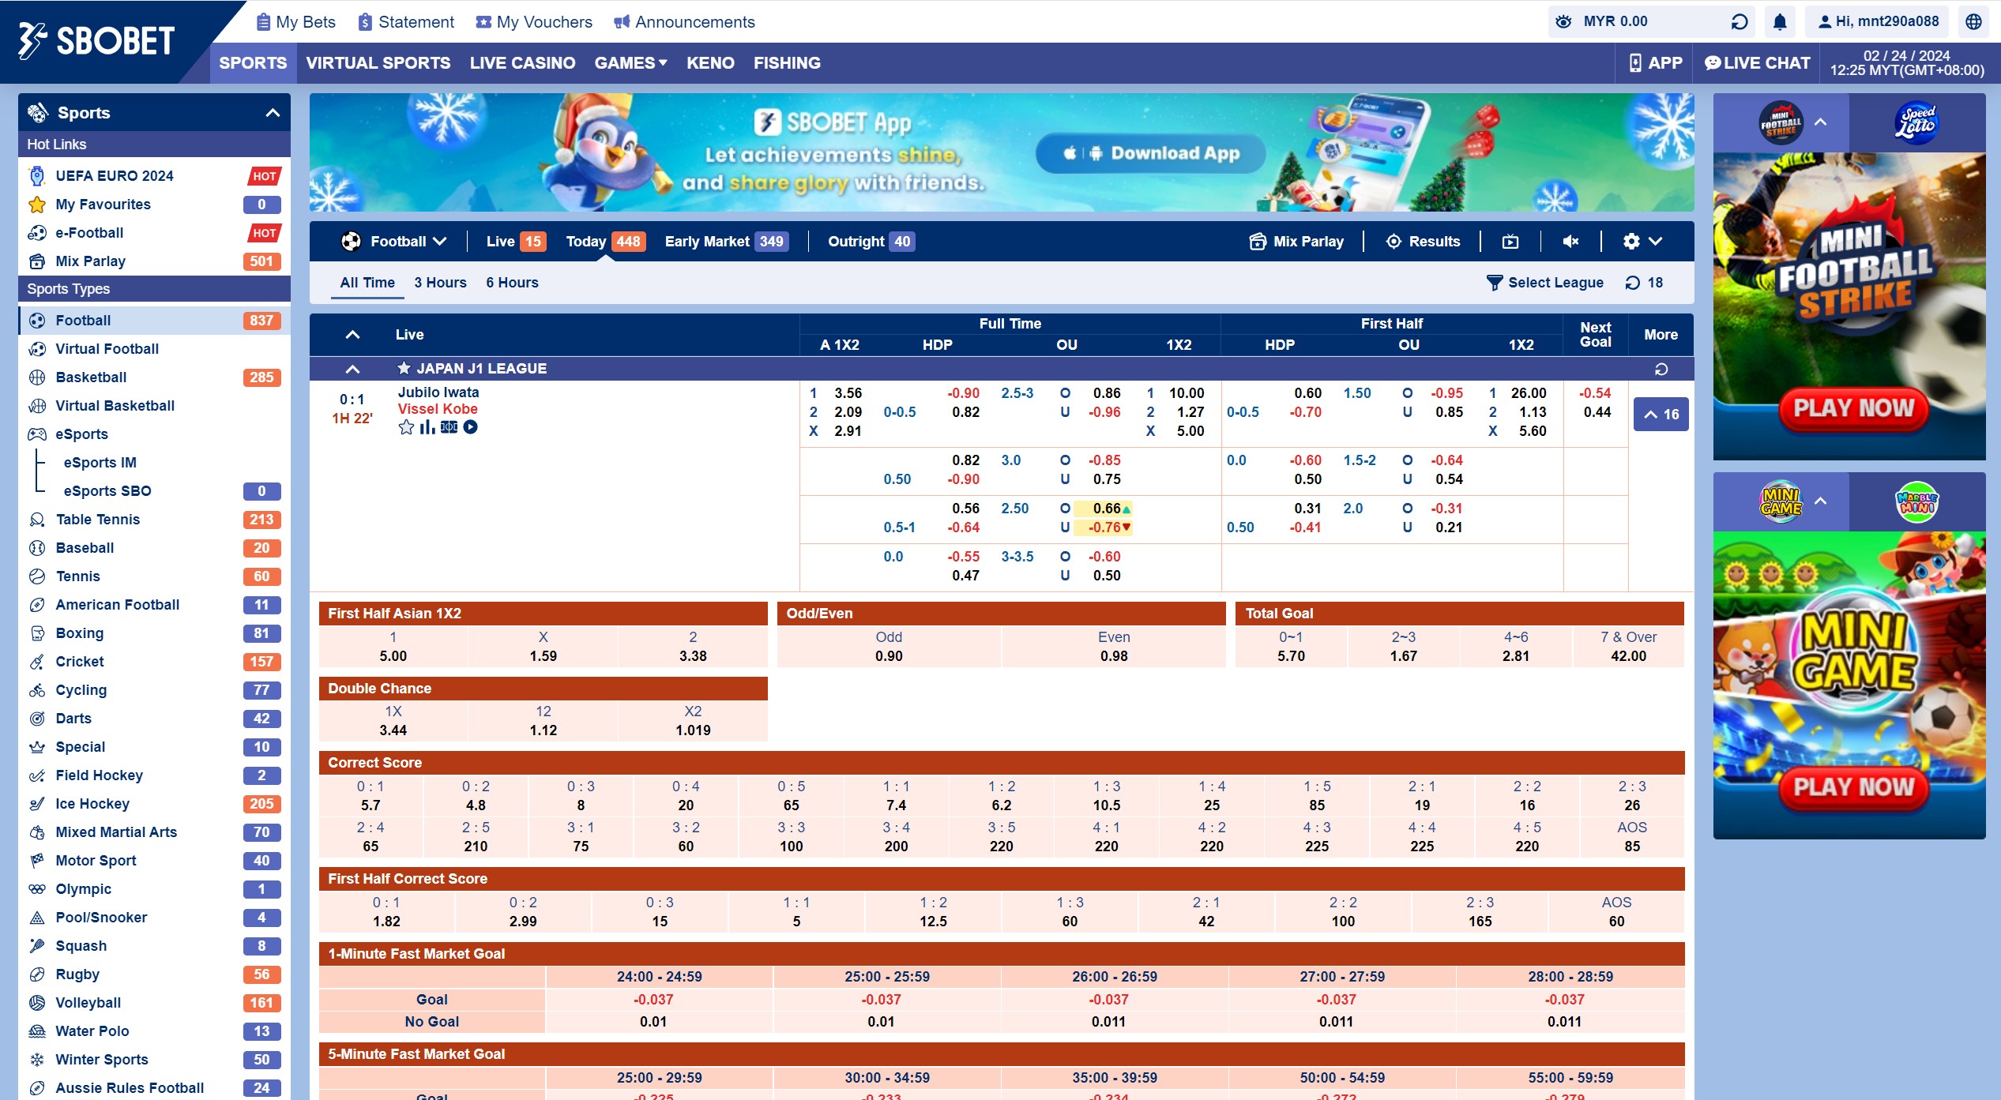
Task: Play live stream for Jubilo Iwata match
Action: [x=470, y=427]
